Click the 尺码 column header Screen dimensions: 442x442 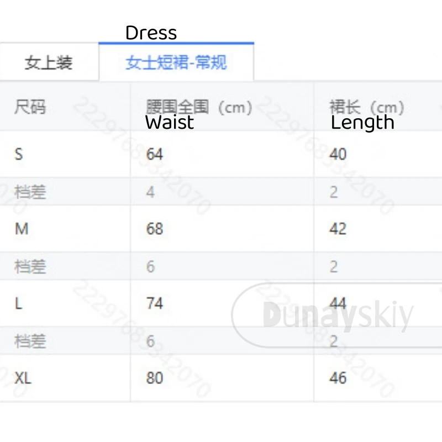(30, 107)
